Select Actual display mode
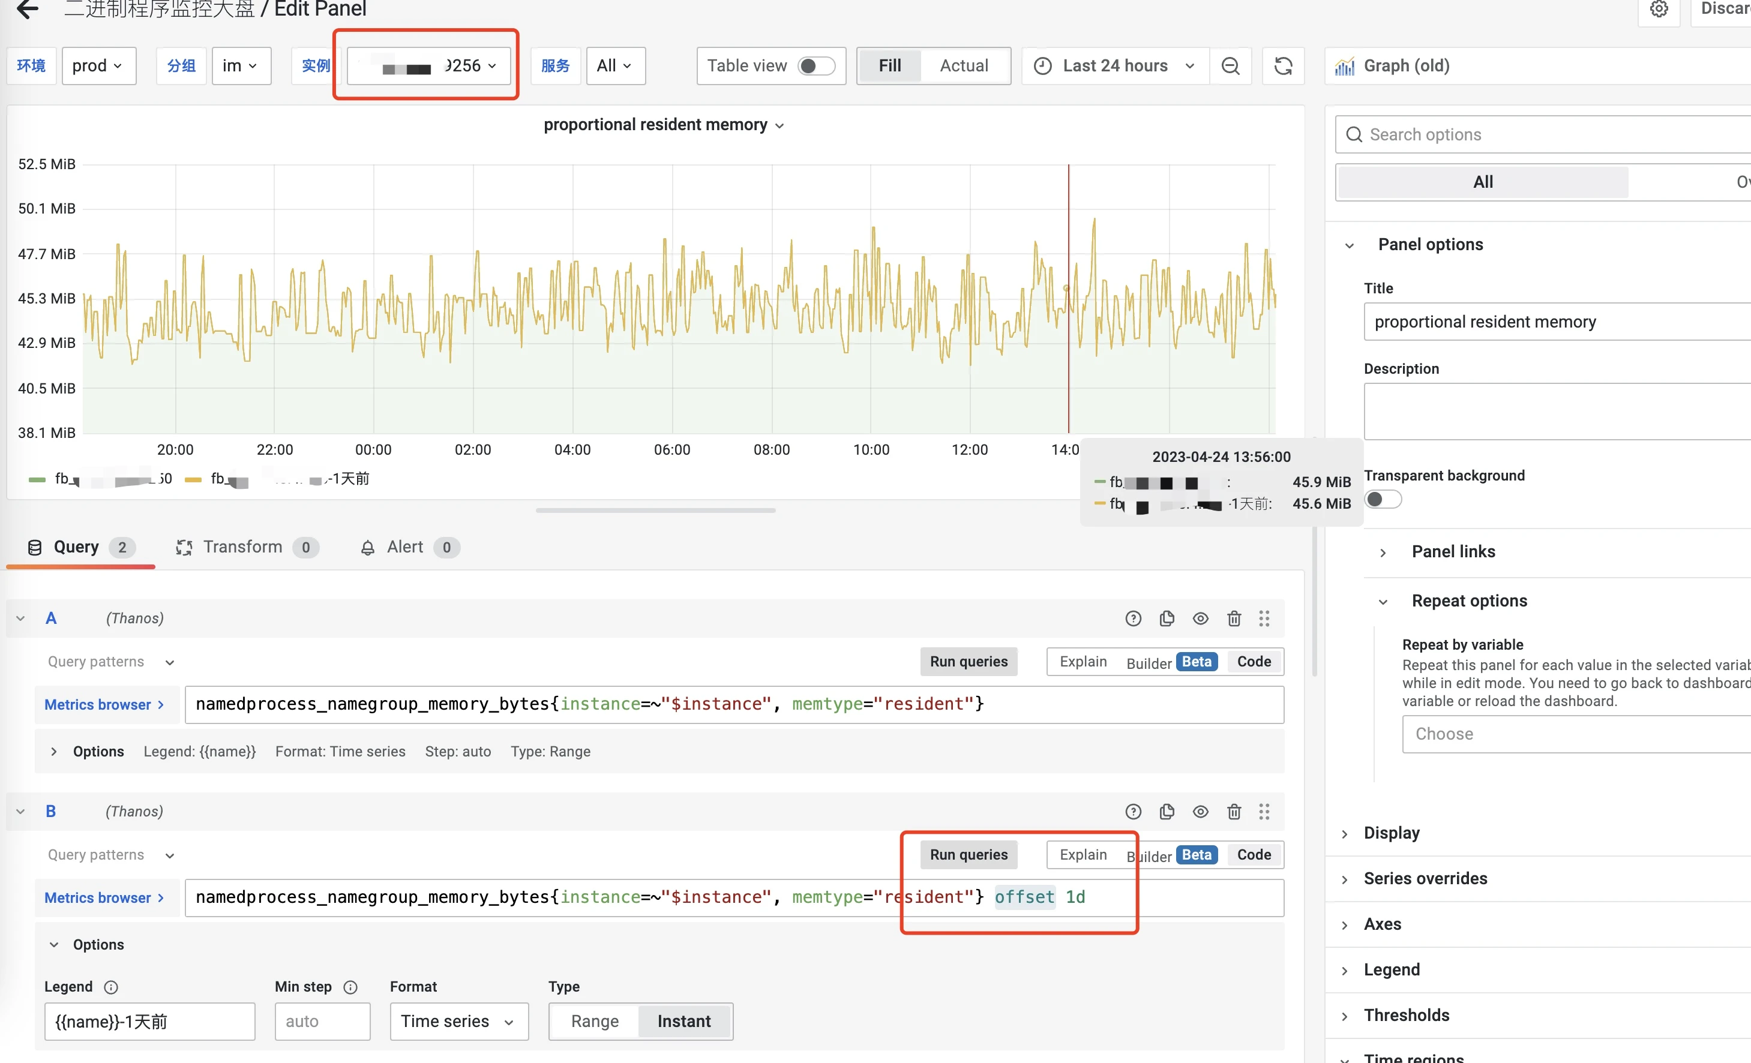1751x1063 pixels. [x=964, y=66]
